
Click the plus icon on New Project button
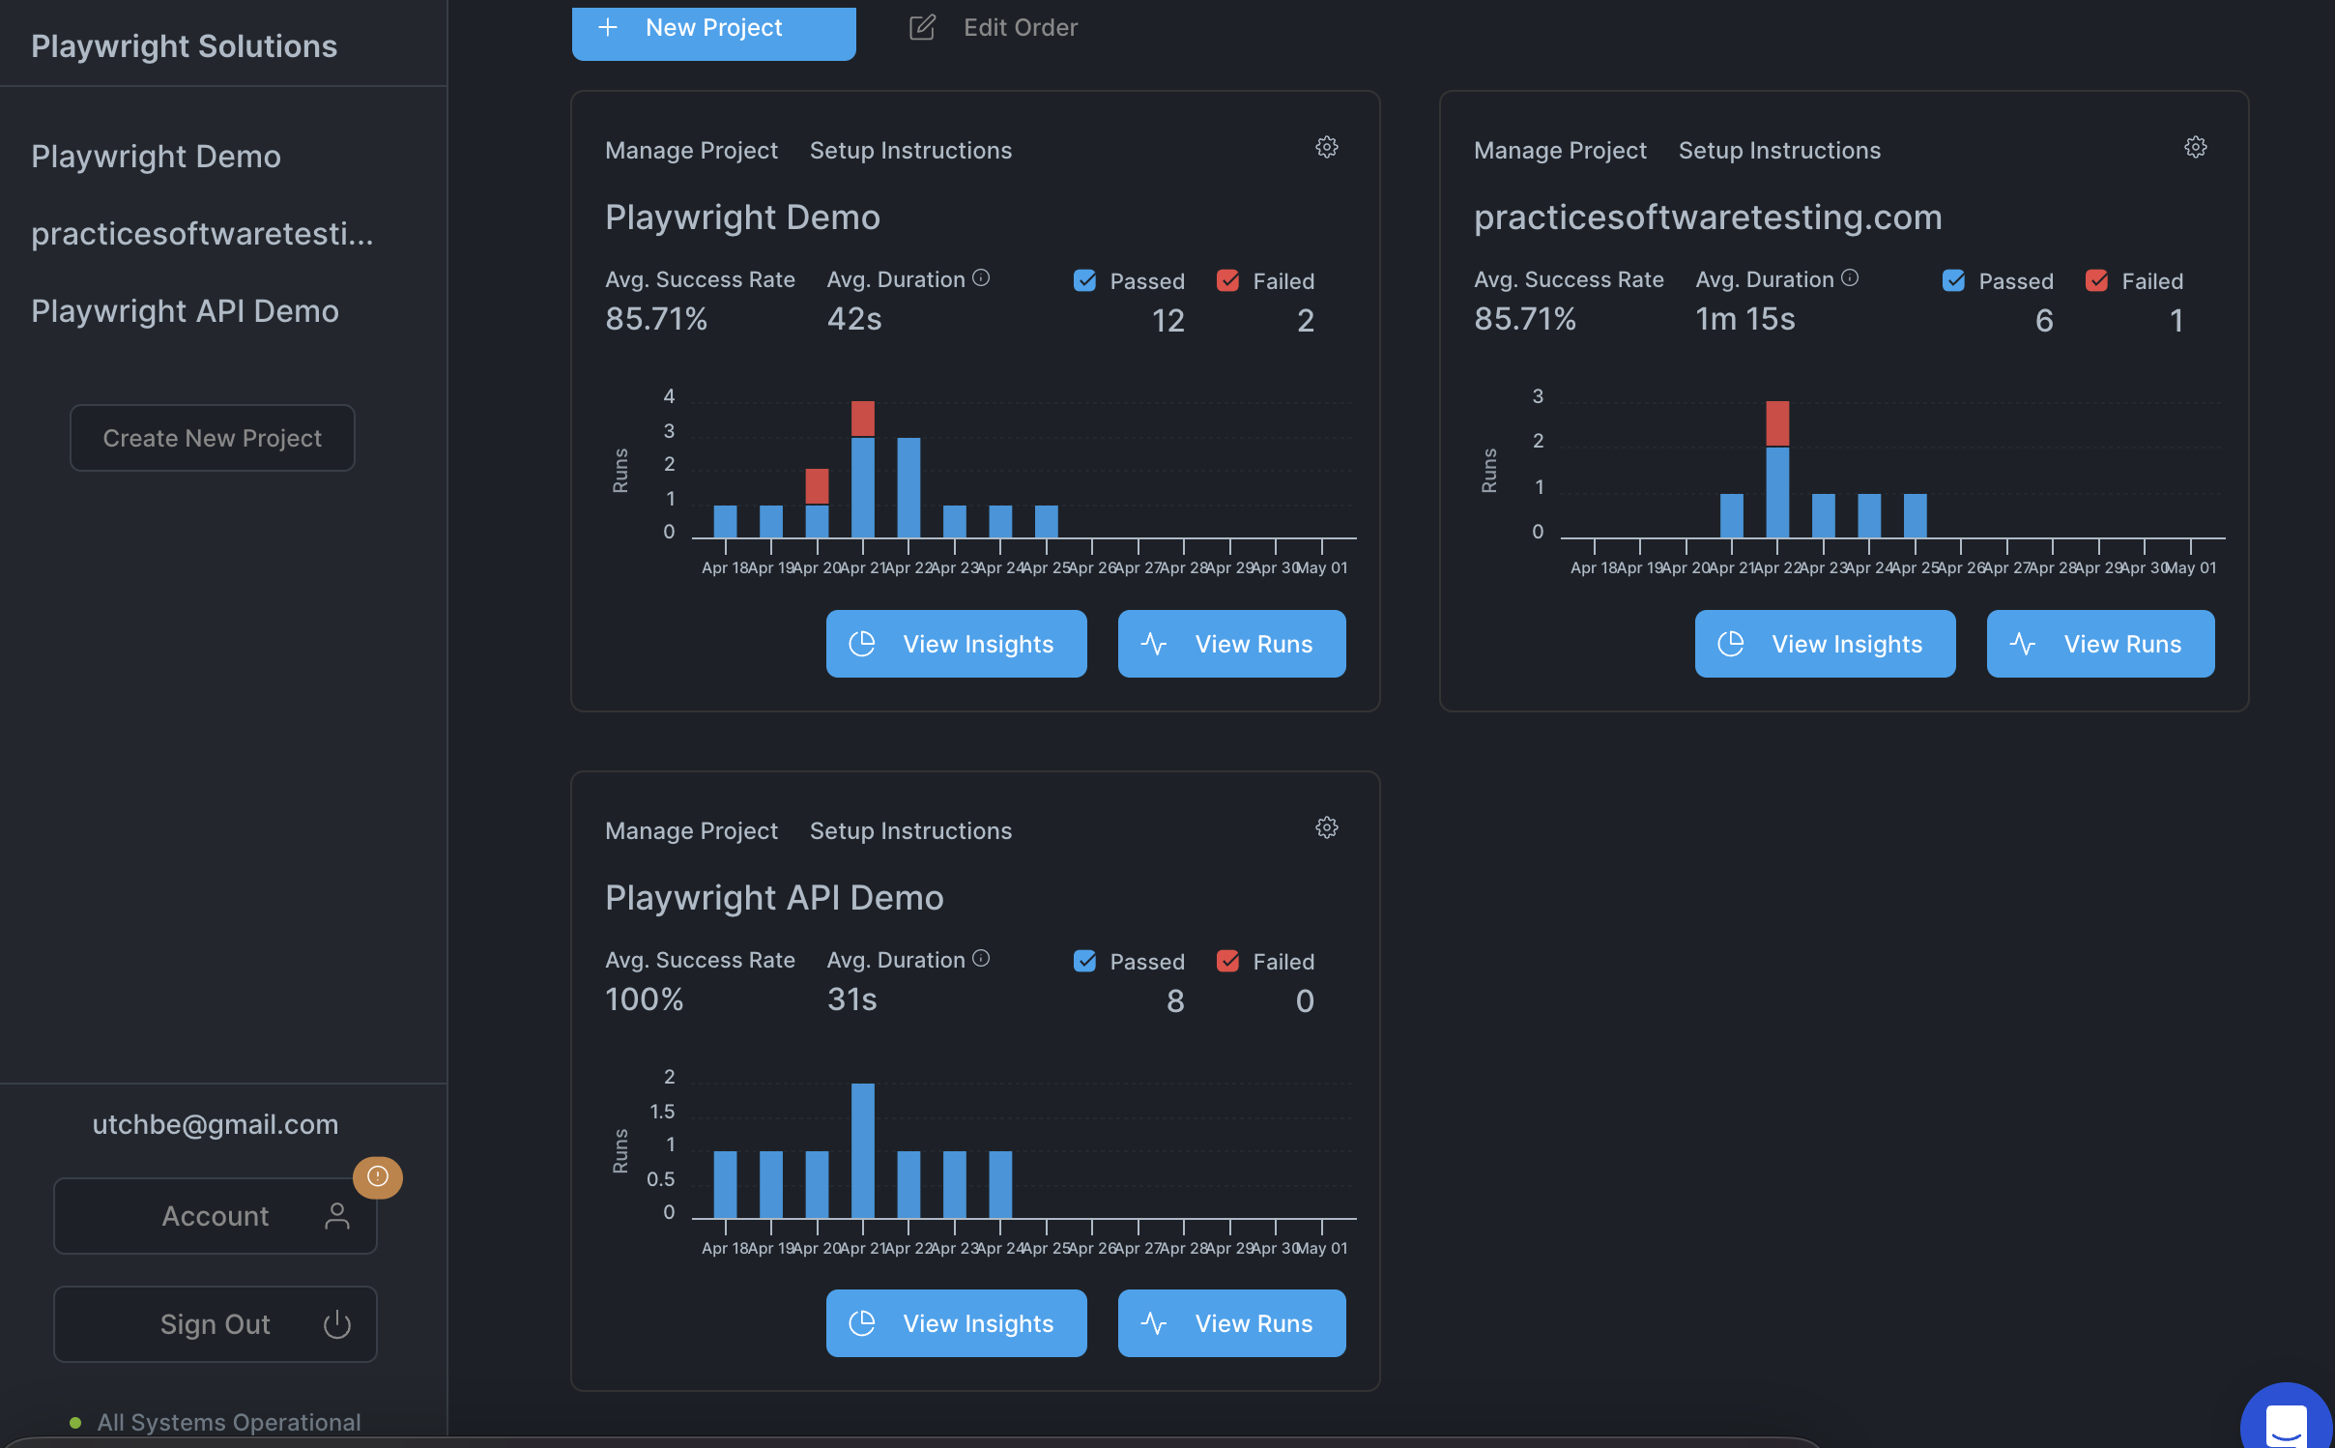tap(610, 27)
